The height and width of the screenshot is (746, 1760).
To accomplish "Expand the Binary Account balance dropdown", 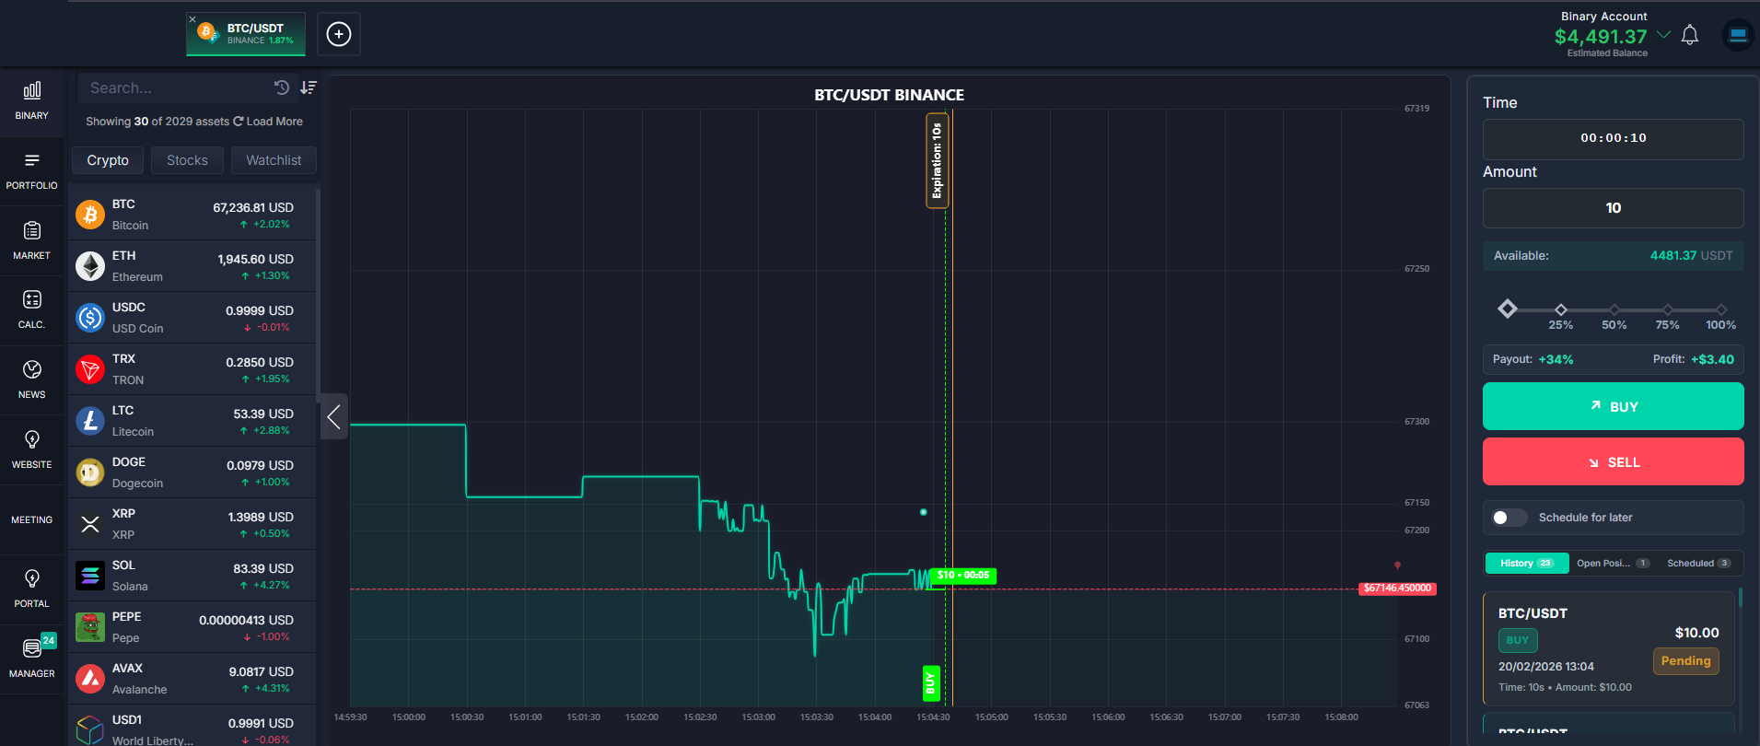I will click(x=1663, y=35).
